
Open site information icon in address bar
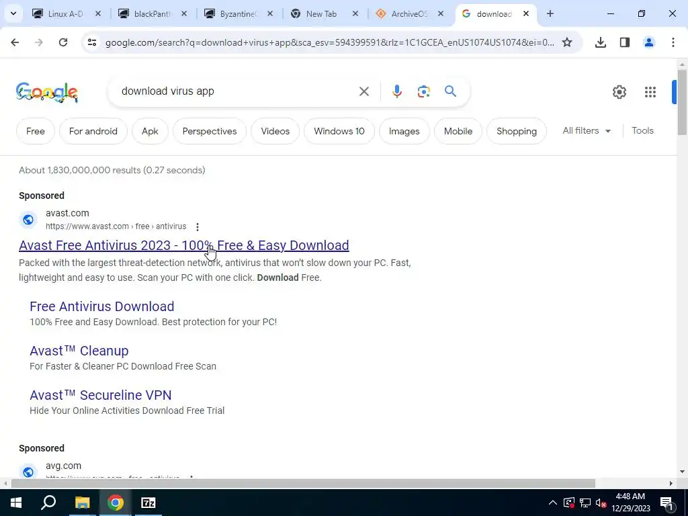(91, 42)
